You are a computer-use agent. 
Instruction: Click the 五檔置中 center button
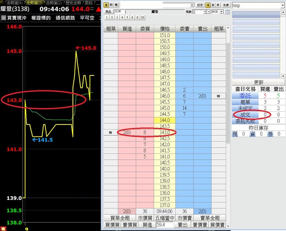coord(165,218)
